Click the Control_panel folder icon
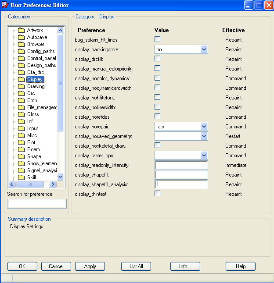 pyautogui.click(x=21, y=58)
